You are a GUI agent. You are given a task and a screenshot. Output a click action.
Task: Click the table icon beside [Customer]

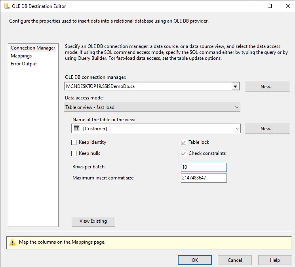point(76,128)
